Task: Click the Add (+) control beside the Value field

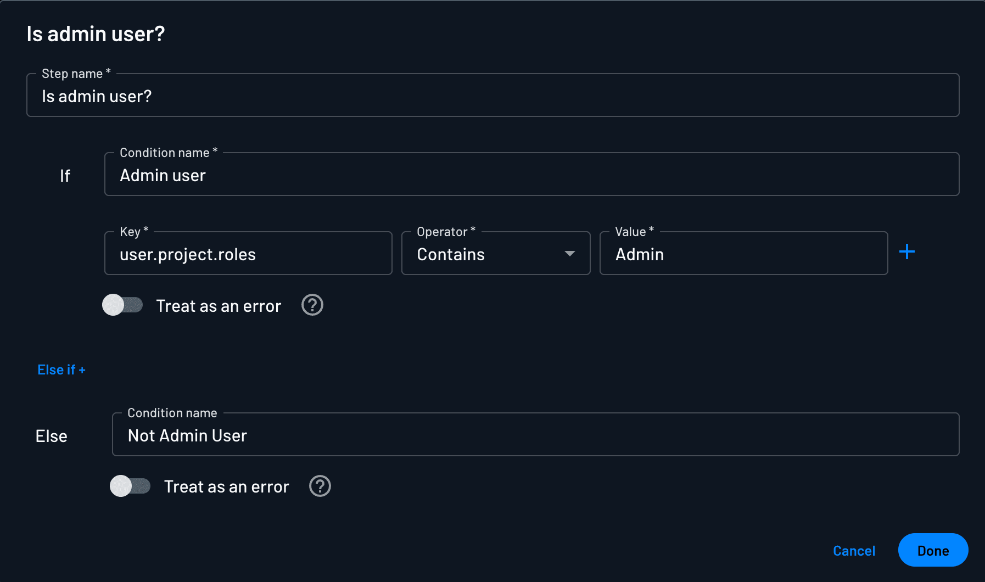Action: pos(907,251)
